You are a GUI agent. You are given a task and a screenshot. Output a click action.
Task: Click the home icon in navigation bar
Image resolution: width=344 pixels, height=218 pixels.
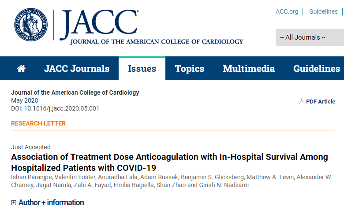[21, 69]
